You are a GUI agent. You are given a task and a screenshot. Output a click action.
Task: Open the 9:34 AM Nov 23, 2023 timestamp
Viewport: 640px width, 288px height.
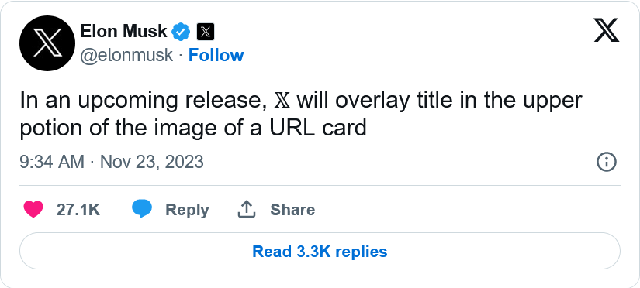(x=112, y=162)
